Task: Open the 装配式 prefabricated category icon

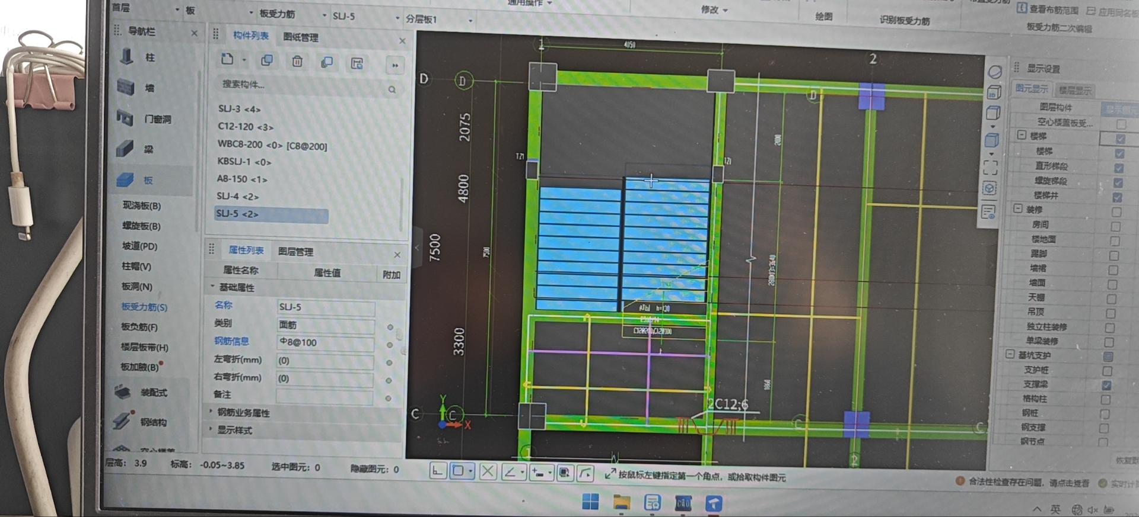Action: 122,391
